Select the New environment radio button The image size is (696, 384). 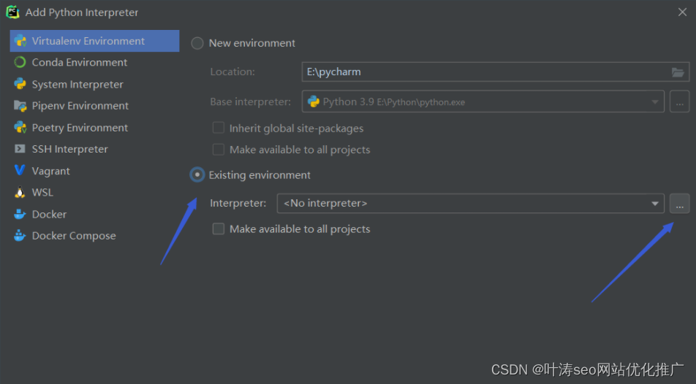click(x=197, y=43)
